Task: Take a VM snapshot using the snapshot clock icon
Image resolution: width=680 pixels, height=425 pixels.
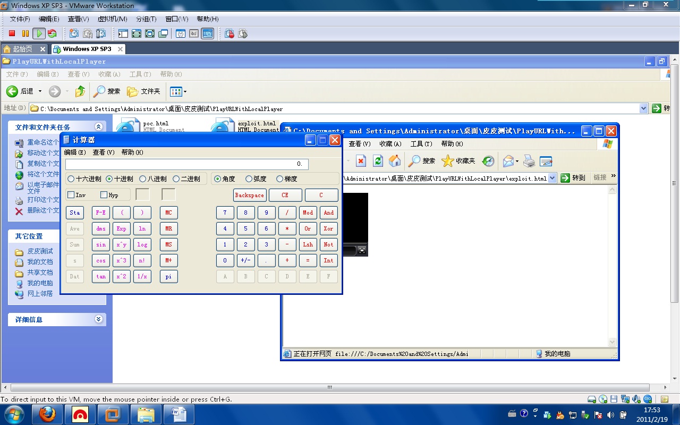Action: pos(74,33)
